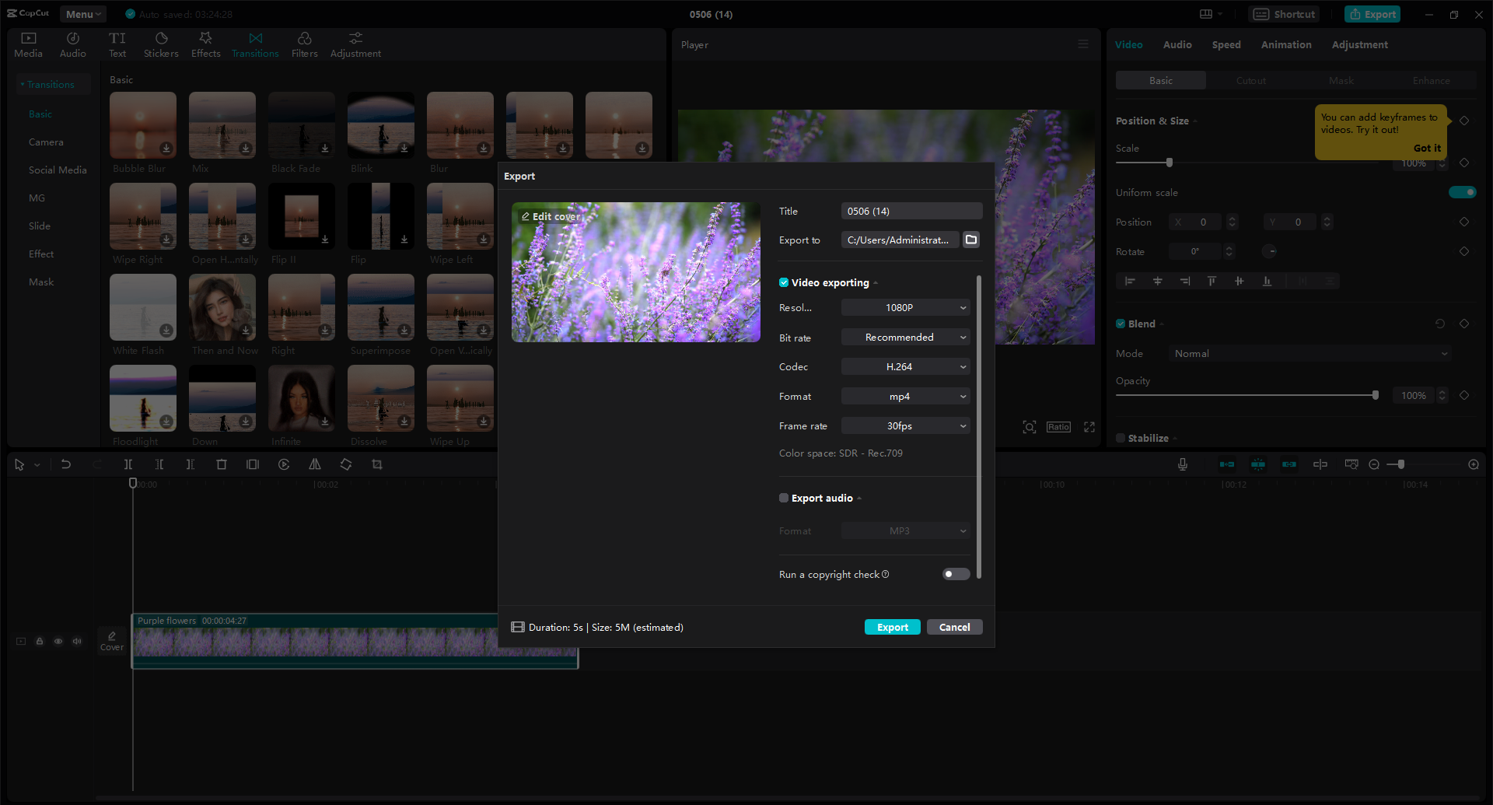Viewport: 1493px width, 805px height.
Task: Cancel the export dialog
Action: point(954,627)
